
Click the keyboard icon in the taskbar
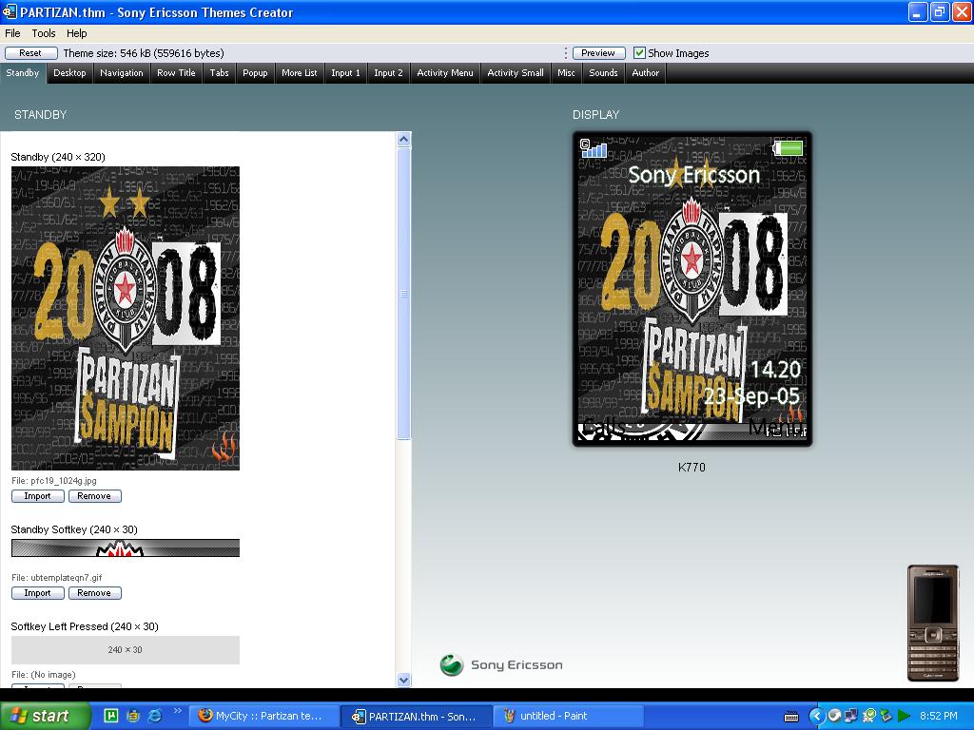pyautogui.click(x=791, y=717)
